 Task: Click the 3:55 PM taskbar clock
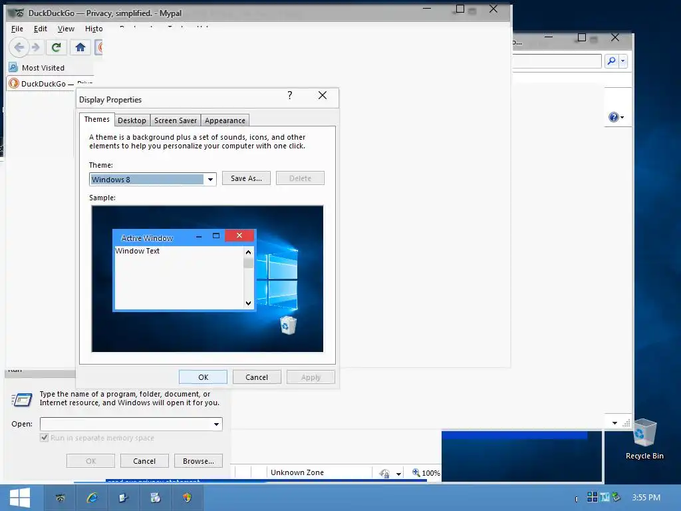(x=646, y=498)
